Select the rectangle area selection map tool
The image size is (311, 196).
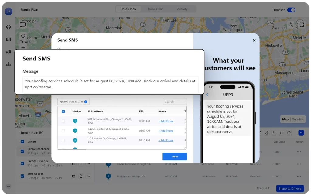click(23, 25)
